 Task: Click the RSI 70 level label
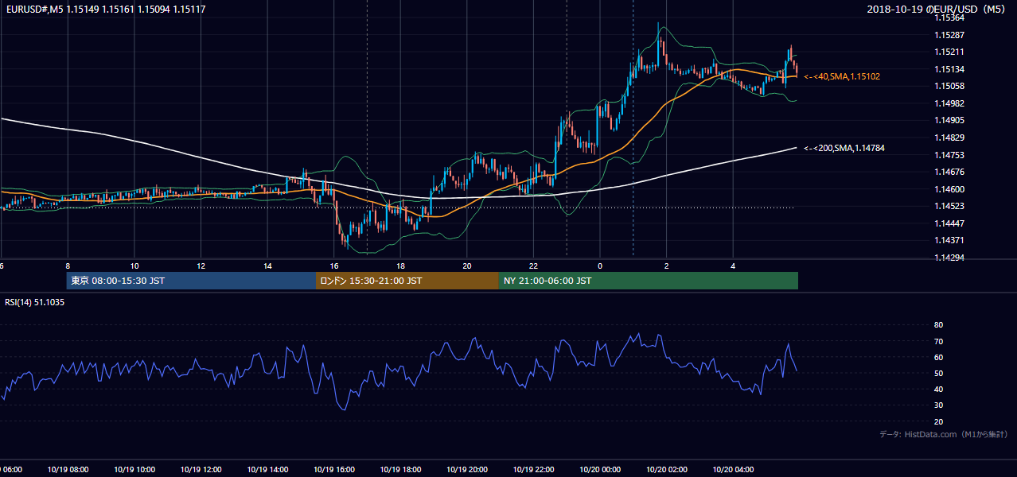(x=938, y=341)
